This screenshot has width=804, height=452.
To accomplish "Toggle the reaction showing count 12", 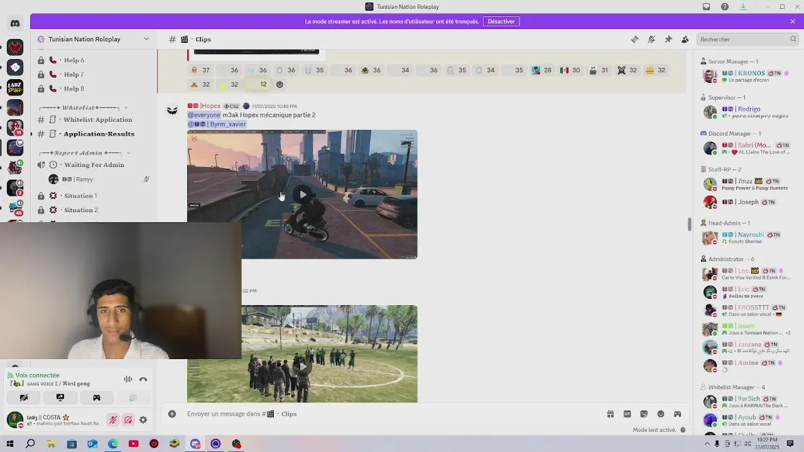I will pyautogui.click(x=257, y=84).
